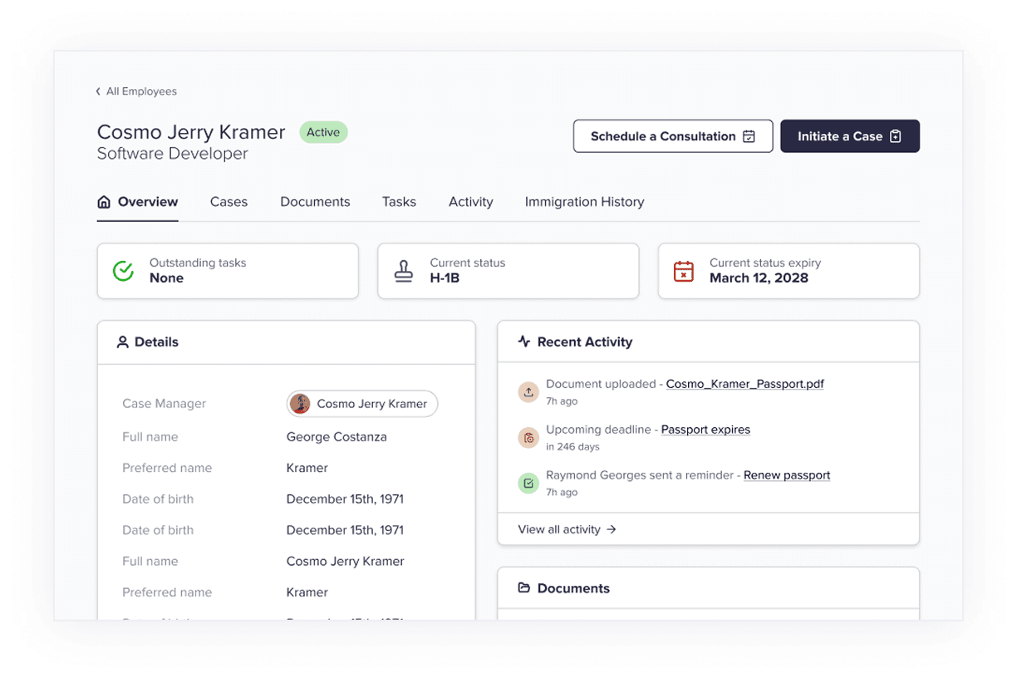Image resolution: width=1017 pixels, height=678 pixels.
Task: Click the green checkmark Outstanding tasks icon
Action: pos(124,271)
